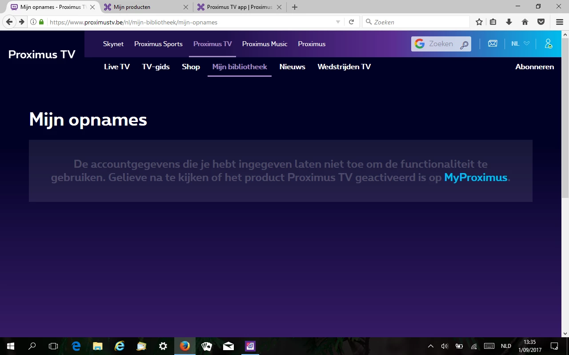Image resolution: width=569 pixels, height=355 pixels.
Task: Open the Mail app on the taskbar
Action: pos(228,346)
